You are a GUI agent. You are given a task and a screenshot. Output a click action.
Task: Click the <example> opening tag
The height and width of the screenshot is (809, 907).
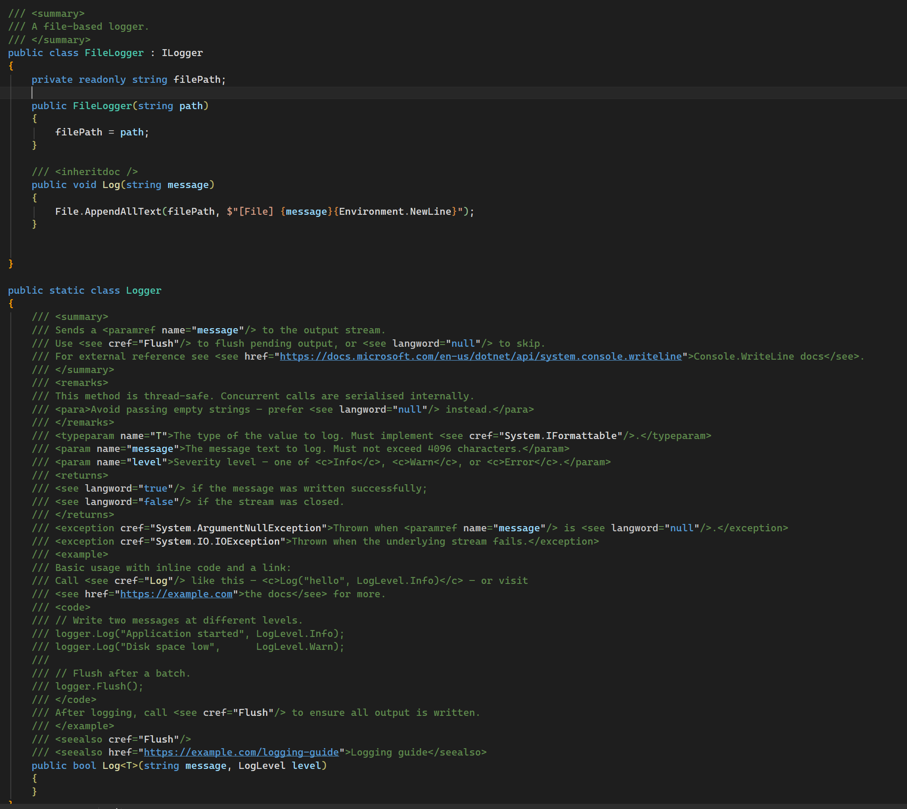coord(82,554)
